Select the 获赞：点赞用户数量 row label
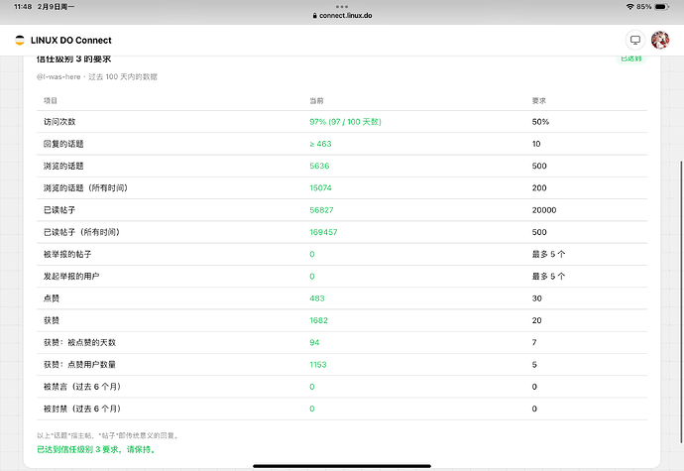684x471 pixels. coord(79,365)
